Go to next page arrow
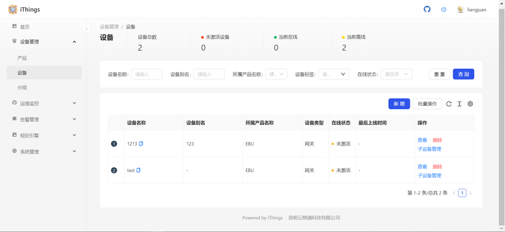 click(x=470, y=193)
